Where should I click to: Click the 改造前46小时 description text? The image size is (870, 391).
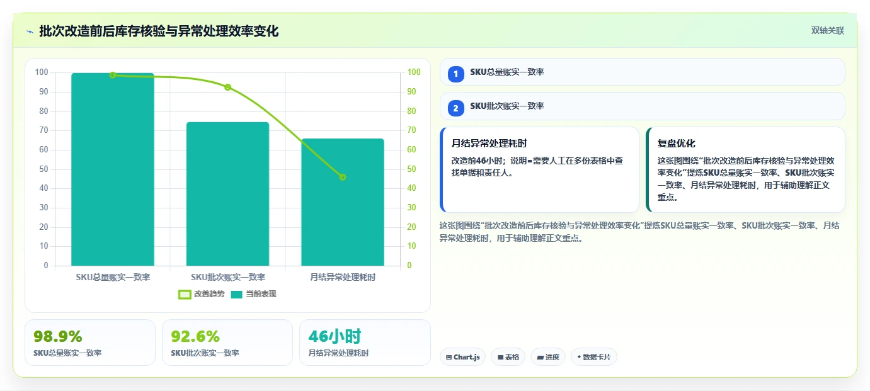[x=537, y=166]
